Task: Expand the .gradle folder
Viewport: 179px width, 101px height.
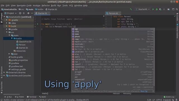Action: coord(7,20)
